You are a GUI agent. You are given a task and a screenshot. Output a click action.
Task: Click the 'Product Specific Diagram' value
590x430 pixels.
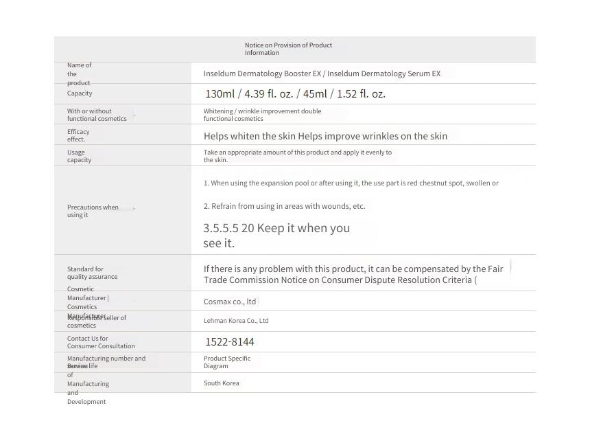(227, 362)
